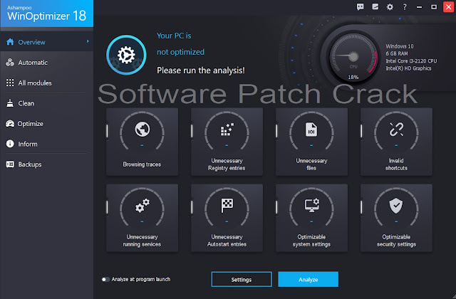Viewport: 456px width, 299px height.
Task: Expand the Overview arrow in sidebar
Action: point(88,41)
